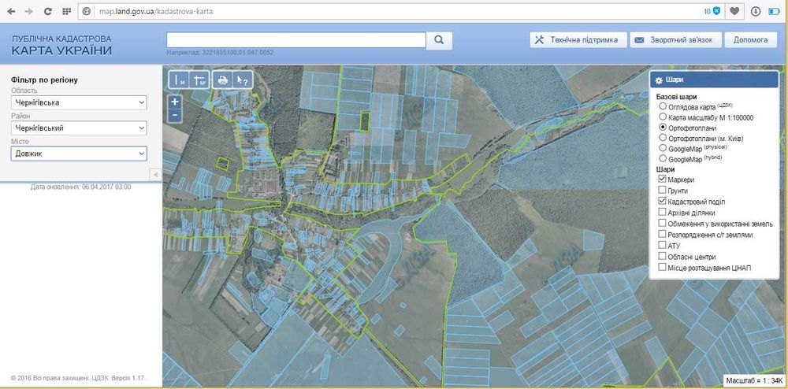Select Оглядова карта base layer
The height and width of the screenshot is (389, 788).
pos(663,106)
